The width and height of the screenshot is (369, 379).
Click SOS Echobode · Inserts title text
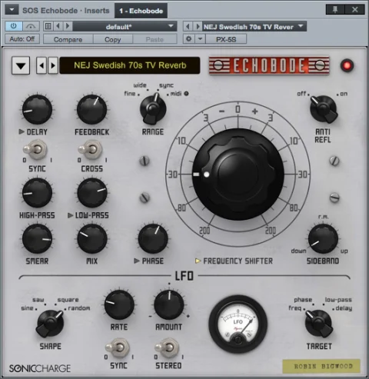pyautogui.click(x=66, y=11)
